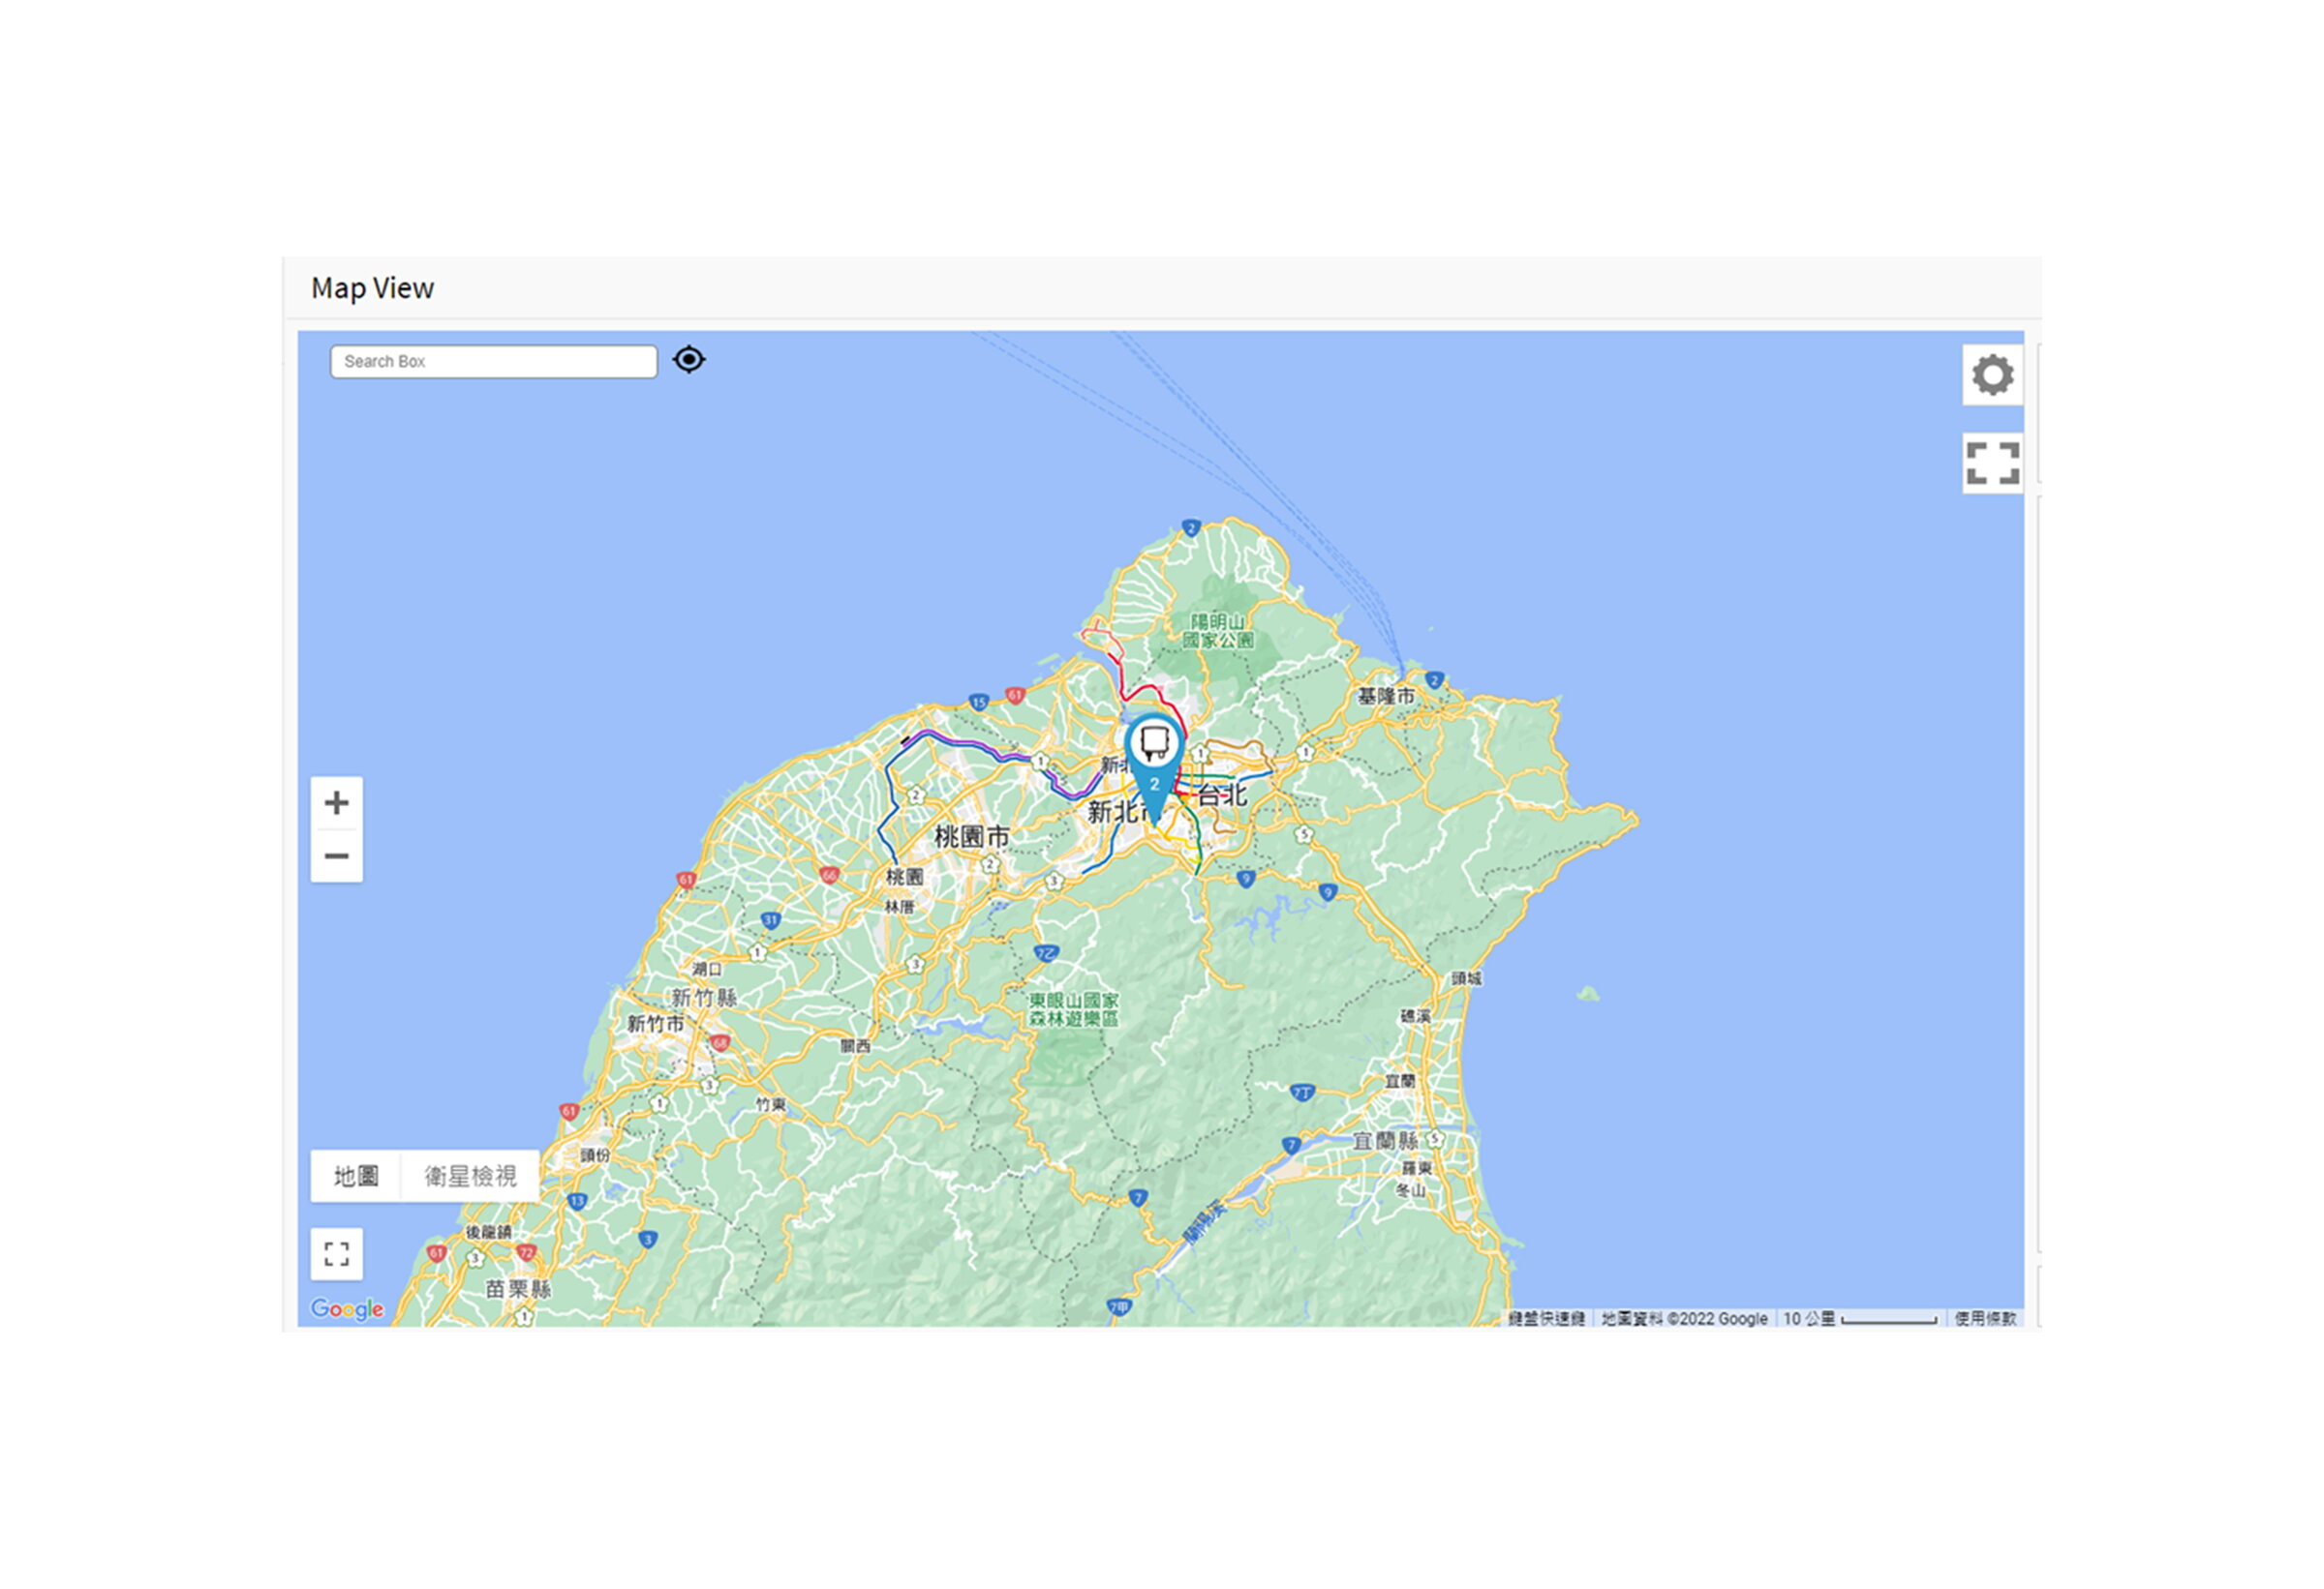Click the 台北 city label
Viewport: 2324px width, 1589px height.
click(1222, 795)
